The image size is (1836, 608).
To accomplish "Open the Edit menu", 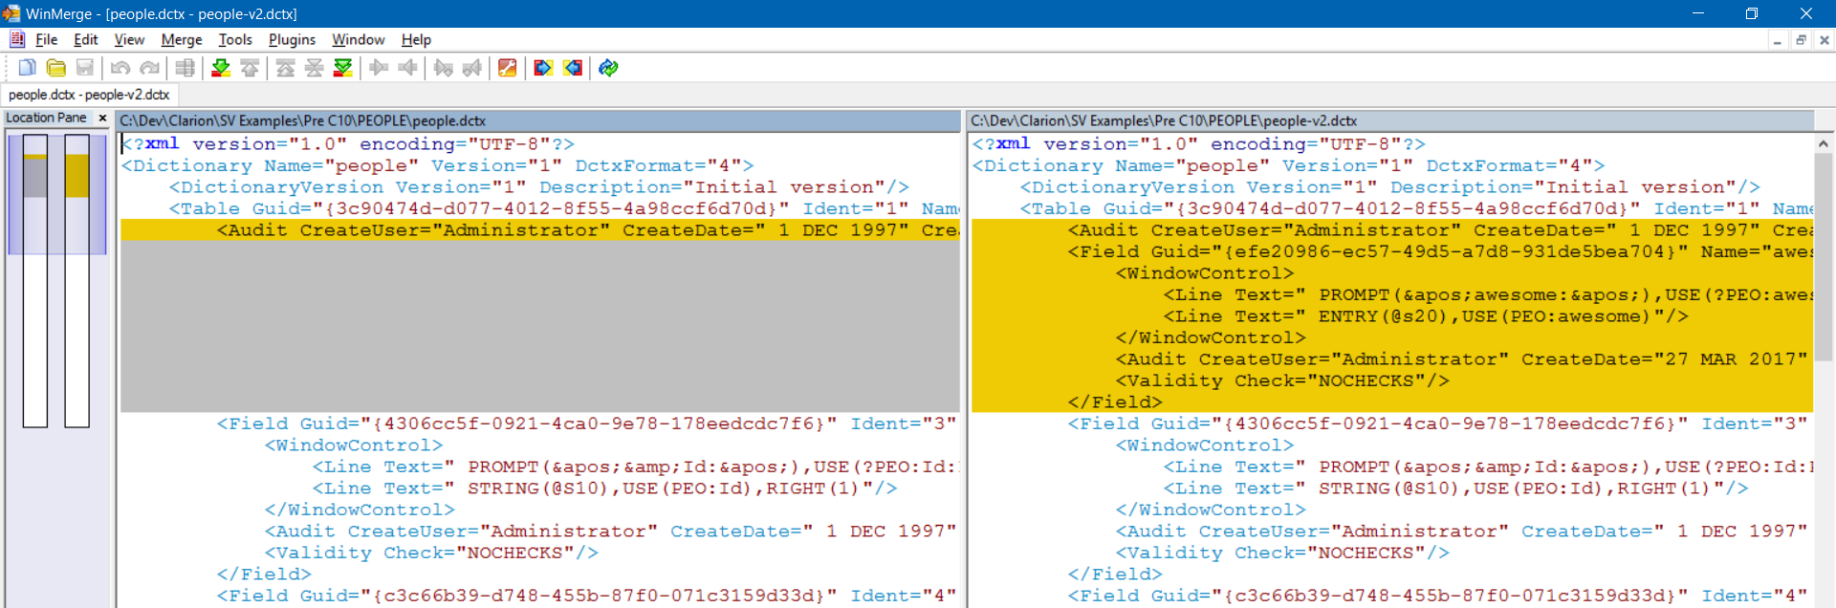I will pos(86,39).
